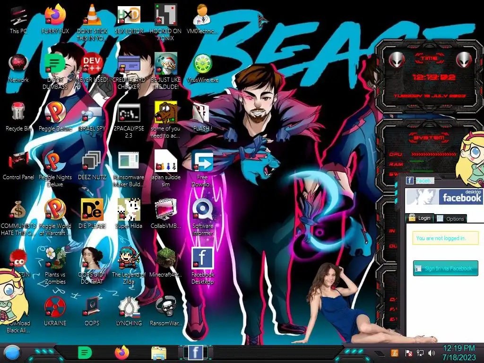Click Sign in via Facebook button
The height and width of the screenshot is (363, 484).
(x=446, y=268)
